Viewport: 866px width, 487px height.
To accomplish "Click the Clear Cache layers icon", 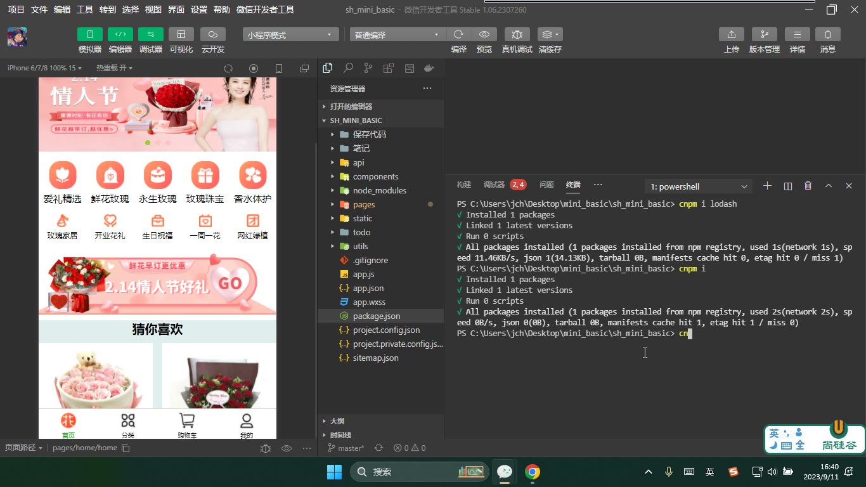I will 550,34.
